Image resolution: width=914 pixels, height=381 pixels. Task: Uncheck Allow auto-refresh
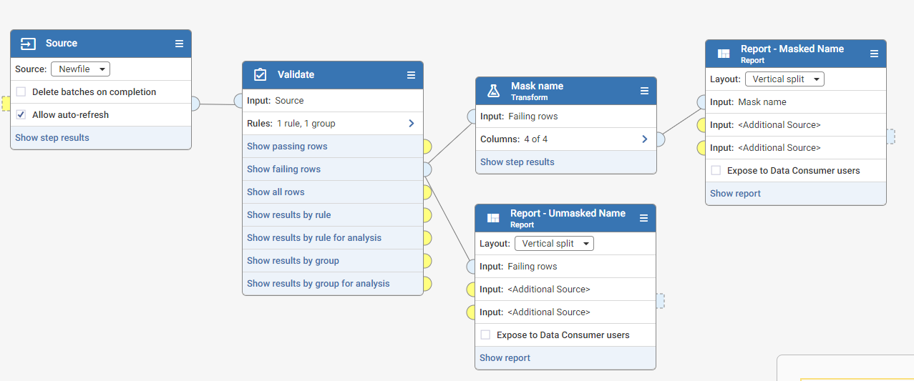(x=21, y=115)
